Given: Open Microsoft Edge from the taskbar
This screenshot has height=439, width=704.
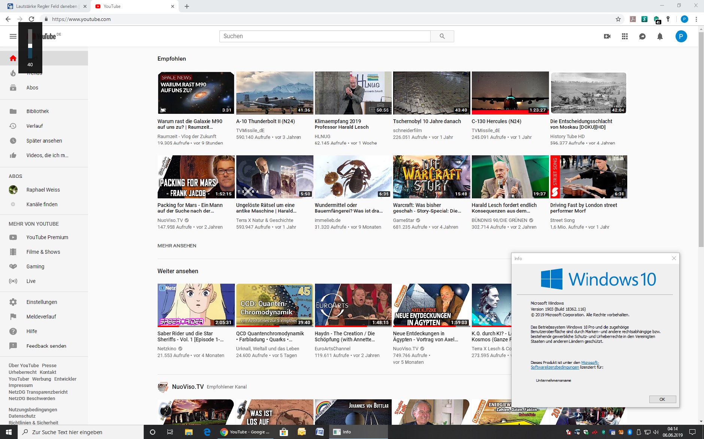Looking at the screenshot, I should click(207, 432).
